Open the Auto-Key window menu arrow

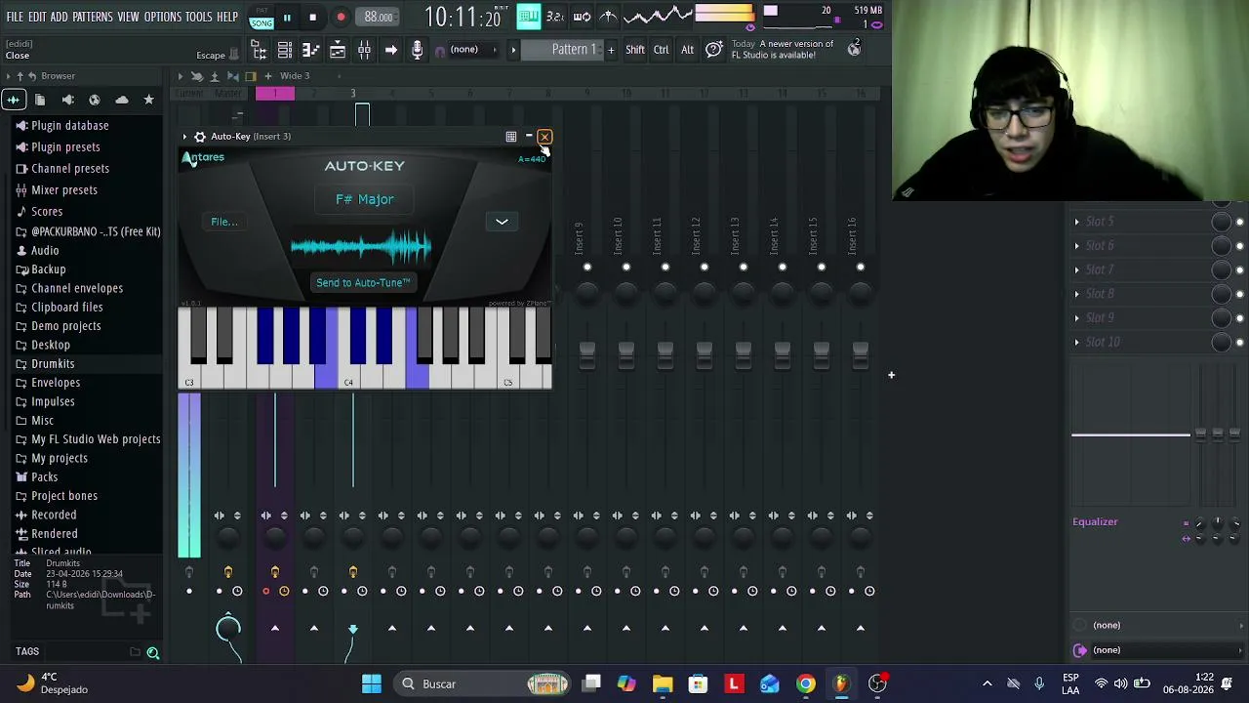point(184,137)
